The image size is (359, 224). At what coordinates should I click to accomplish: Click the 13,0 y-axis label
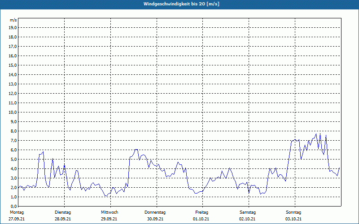(13, 84)
